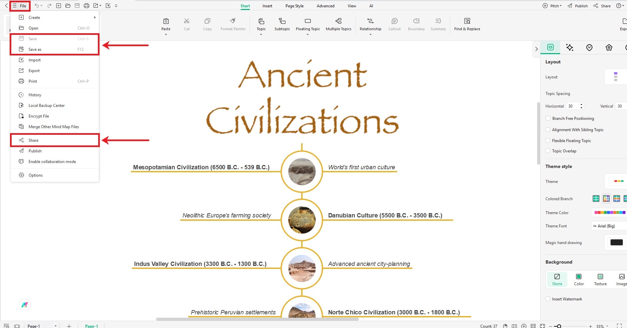Screen dimensions: 627x328
Task: Click Share in the File menu
Action: point(55,140)
